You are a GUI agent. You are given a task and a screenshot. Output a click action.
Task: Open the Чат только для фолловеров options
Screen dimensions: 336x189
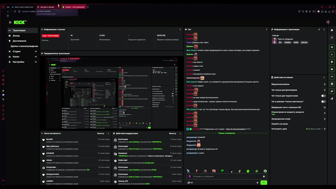[x=298, y=90]
